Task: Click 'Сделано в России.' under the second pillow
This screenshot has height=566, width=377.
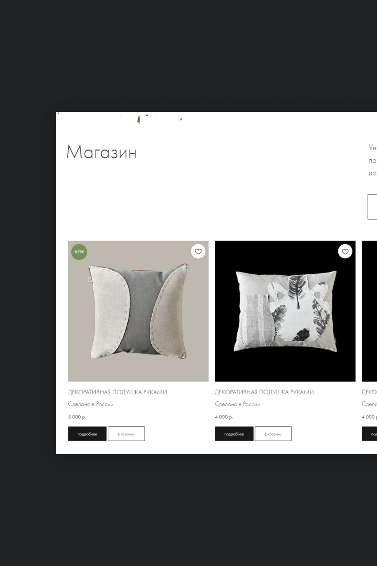Action: tap(238, 404)
